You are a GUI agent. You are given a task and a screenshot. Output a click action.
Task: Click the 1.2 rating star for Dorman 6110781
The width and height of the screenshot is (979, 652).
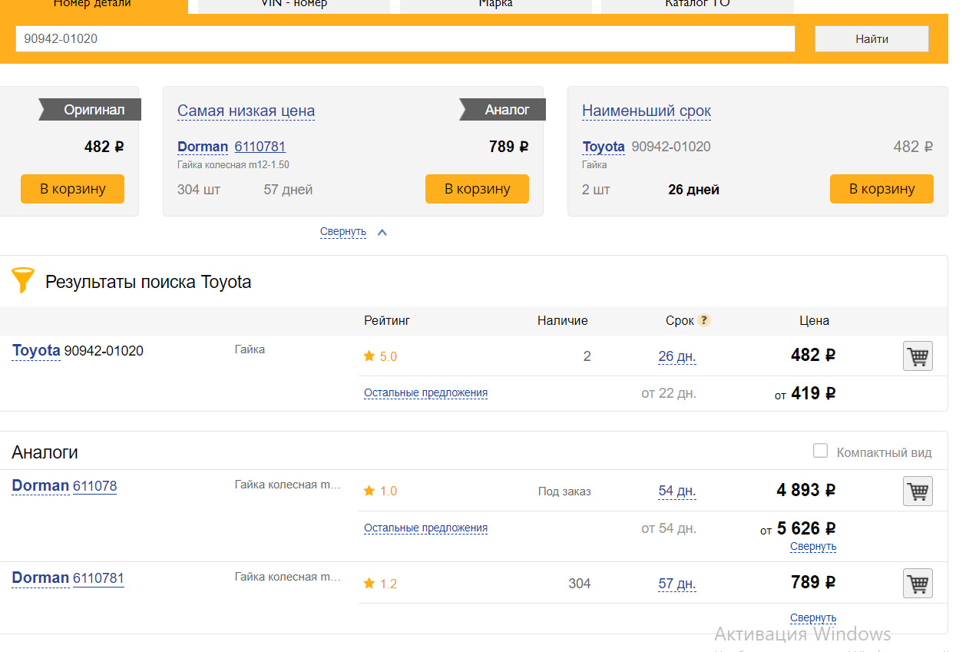[x=369, y=584]
